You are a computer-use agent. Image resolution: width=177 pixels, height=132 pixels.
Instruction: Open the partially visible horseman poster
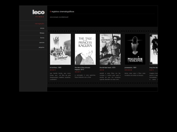[x=153, y=49]
